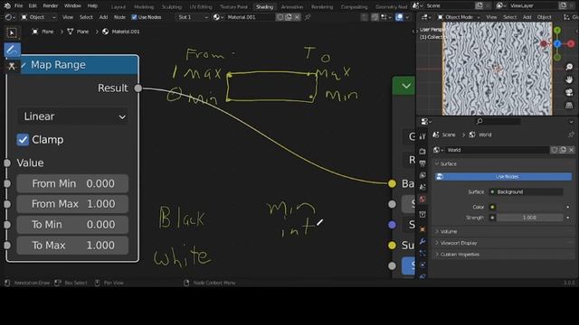The width and height of the screenshot is (579, 325).
Task: Open the Edit menu
Action: point(33,6)
